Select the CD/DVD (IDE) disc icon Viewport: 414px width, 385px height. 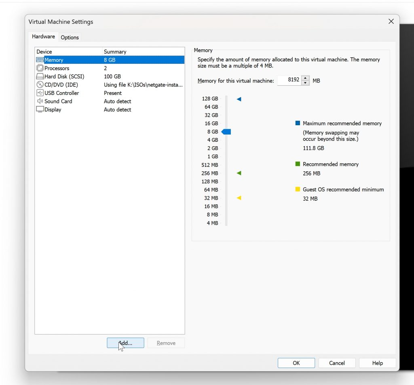[x=40, y=85]
